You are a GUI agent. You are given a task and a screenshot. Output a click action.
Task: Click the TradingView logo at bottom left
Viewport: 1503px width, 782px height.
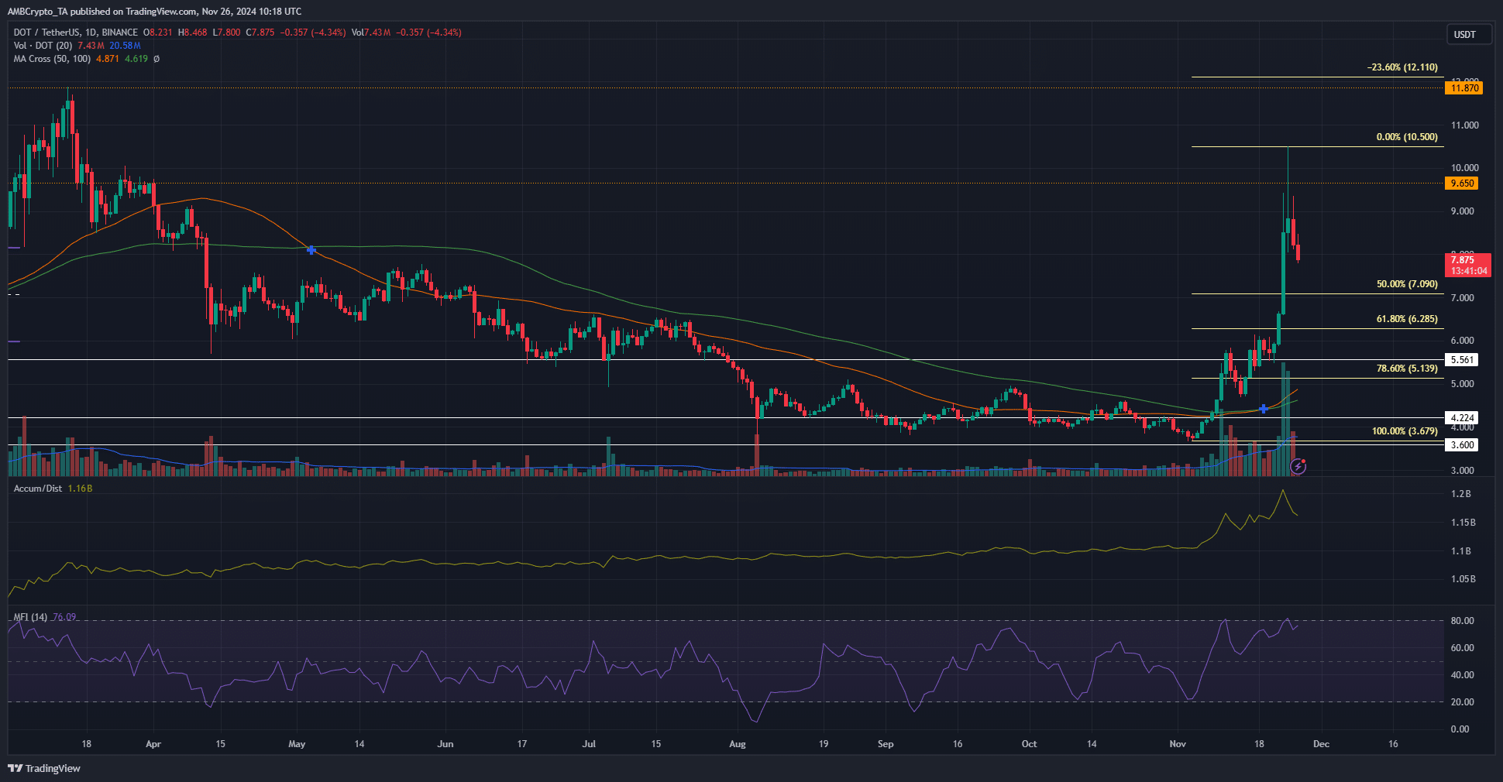click(44, 768)
